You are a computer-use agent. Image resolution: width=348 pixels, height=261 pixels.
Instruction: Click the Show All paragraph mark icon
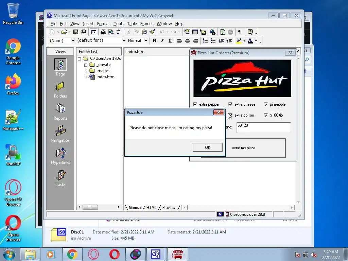coord(240,32)
